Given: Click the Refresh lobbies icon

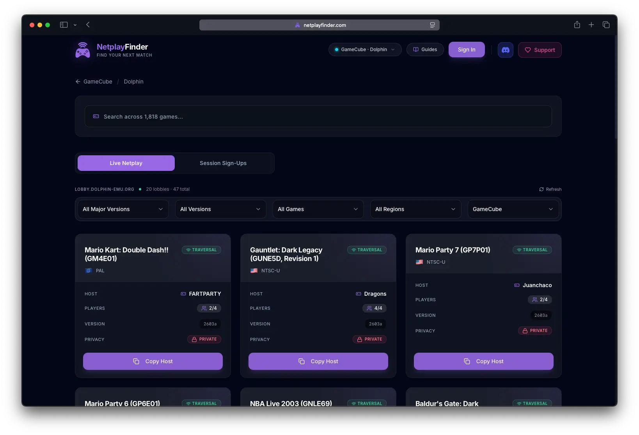Looking at the screenshot, I should coord(541,189).
